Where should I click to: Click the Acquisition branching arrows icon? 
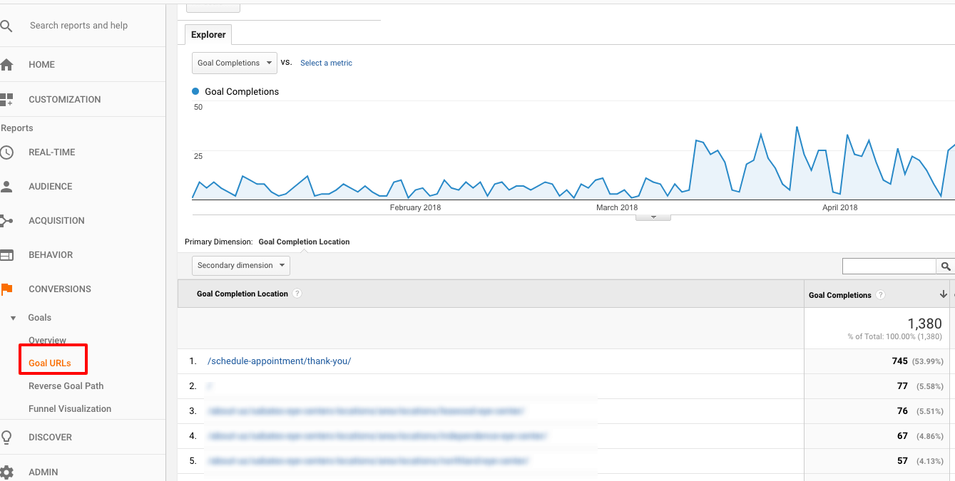pos(6,221)
